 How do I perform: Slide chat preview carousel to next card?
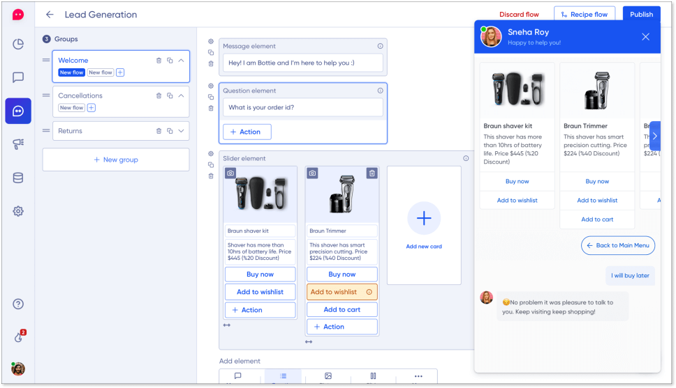[654, 136]
